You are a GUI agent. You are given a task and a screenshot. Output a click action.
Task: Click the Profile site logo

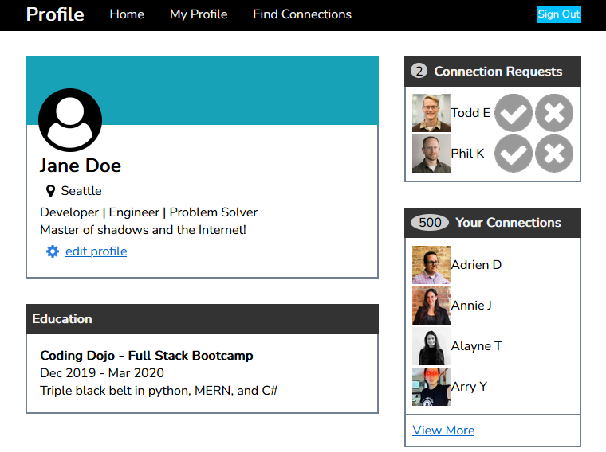55,14
